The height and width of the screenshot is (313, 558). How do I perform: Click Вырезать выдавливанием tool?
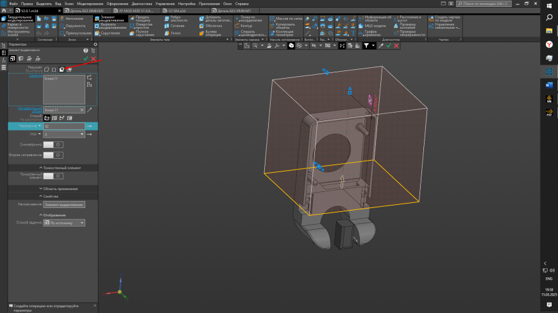pos(111,26)
